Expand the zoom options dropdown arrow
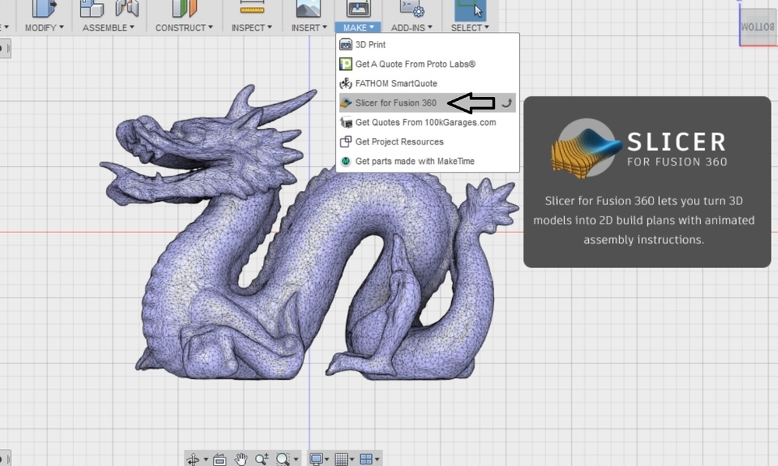 click(296, 460)
